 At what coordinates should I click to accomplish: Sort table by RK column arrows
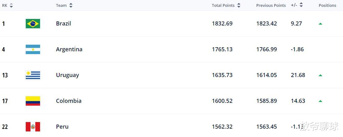tap(11, 6)
